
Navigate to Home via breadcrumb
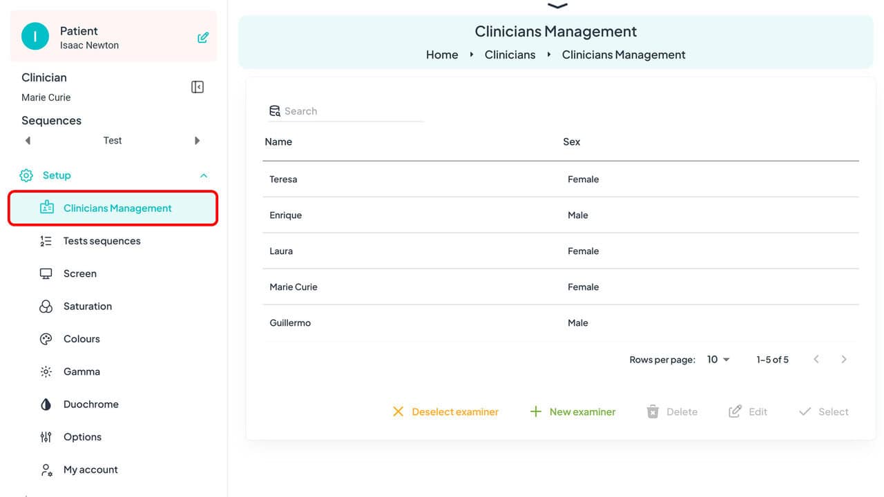442,55
